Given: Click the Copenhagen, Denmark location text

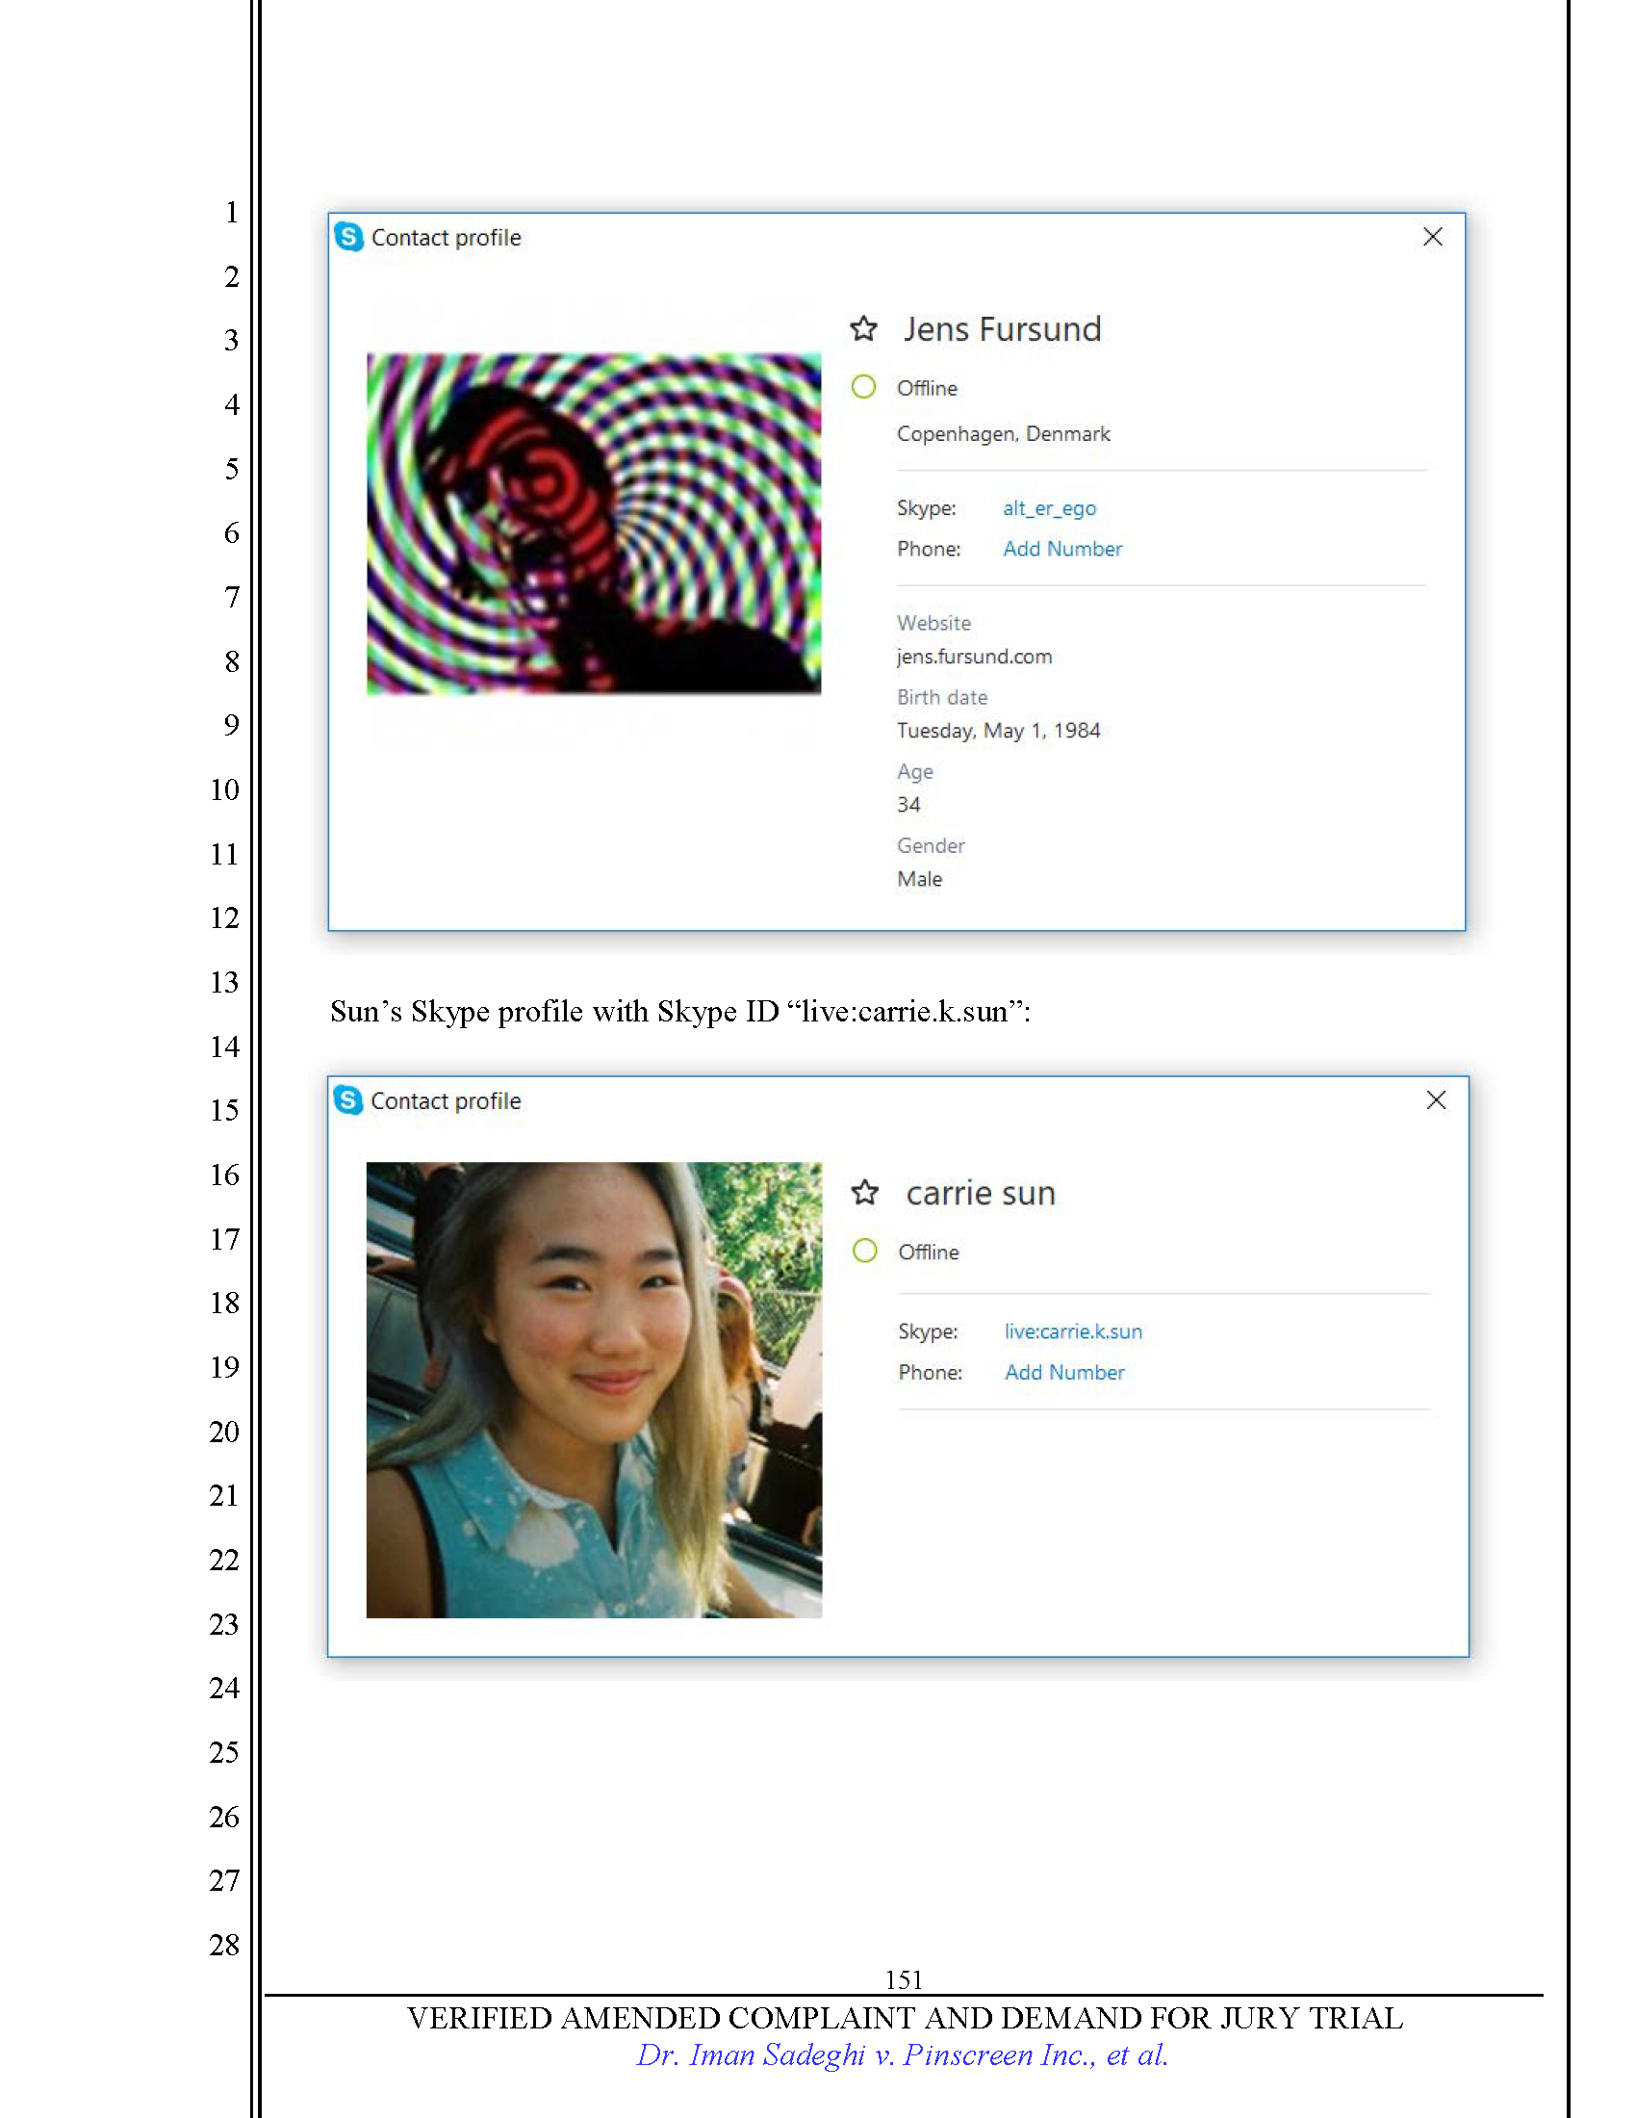Looking at the screenshot, I should point(1002,433).
